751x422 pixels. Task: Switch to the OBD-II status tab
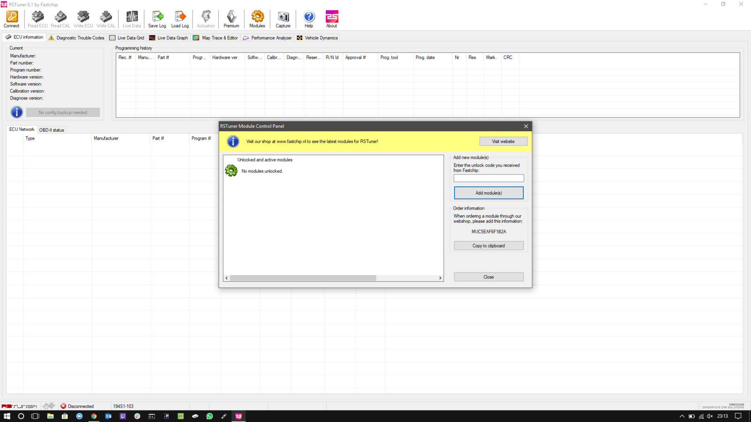click(52, 130)
